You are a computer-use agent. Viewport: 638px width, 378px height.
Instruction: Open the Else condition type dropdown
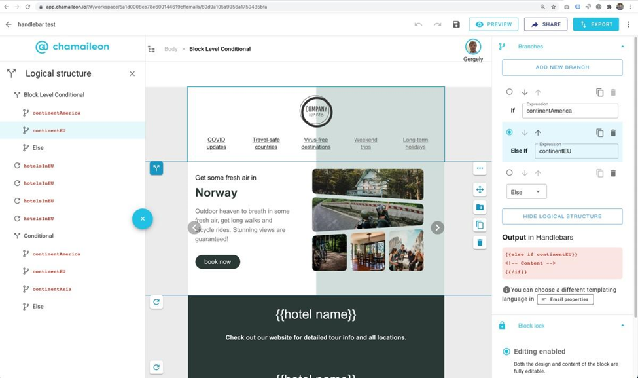[x=526, y=192]
